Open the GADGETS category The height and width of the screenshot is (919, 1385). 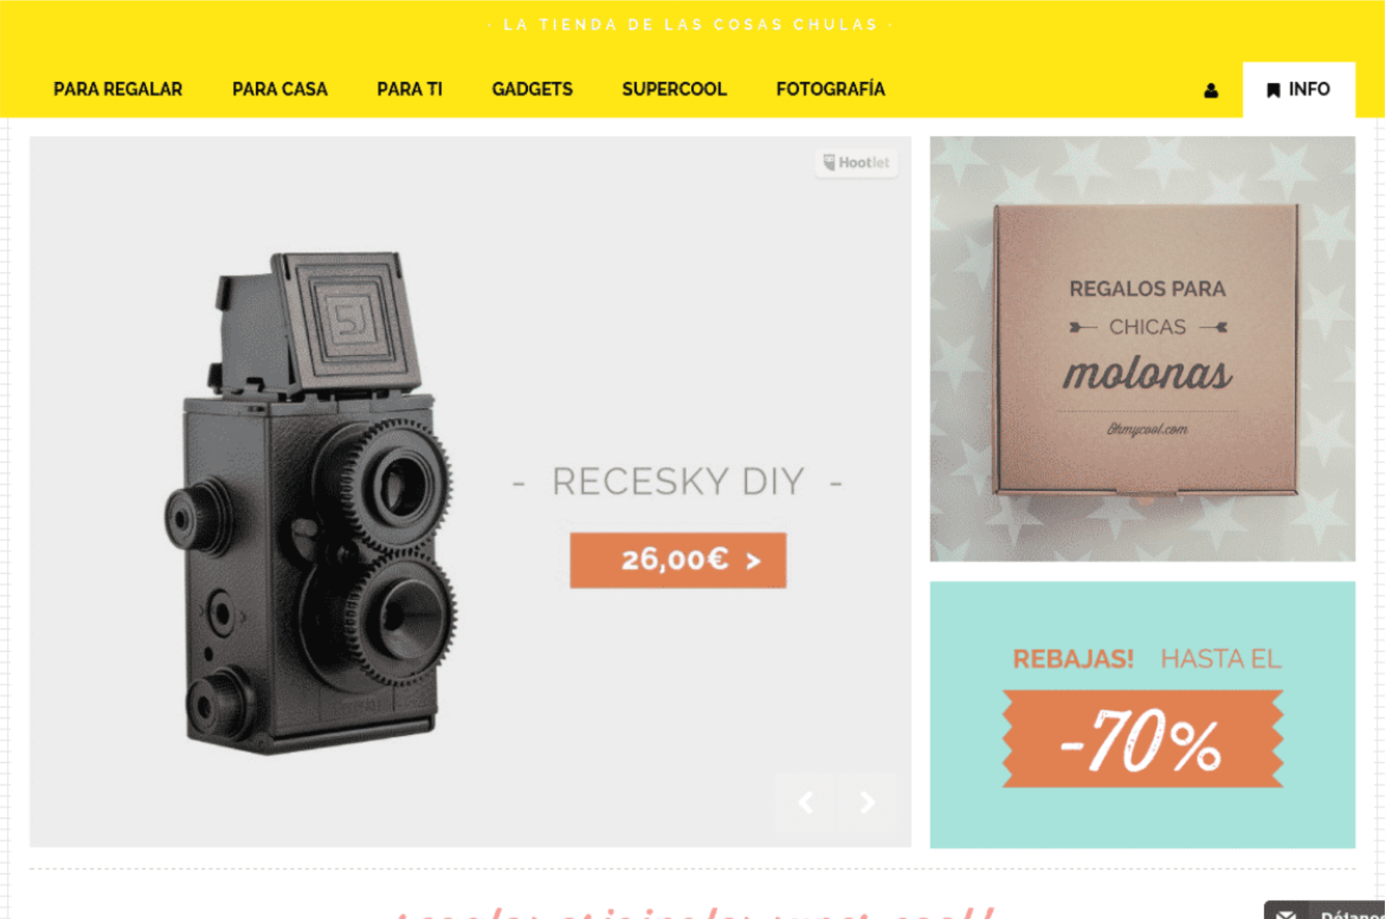pyautogui.click(x=532, y=89)
